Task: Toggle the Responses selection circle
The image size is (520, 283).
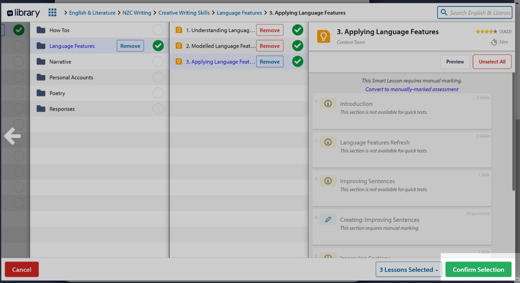Action: click(x=158, y=109)
